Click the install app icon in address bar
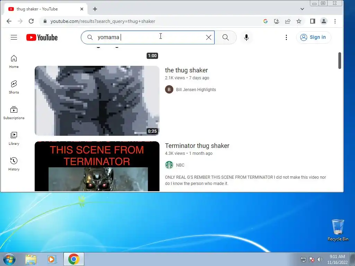 point(276,21)
